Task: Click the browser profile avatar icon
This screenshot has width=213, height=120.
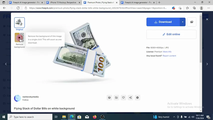Action: [x=202, y=8]
